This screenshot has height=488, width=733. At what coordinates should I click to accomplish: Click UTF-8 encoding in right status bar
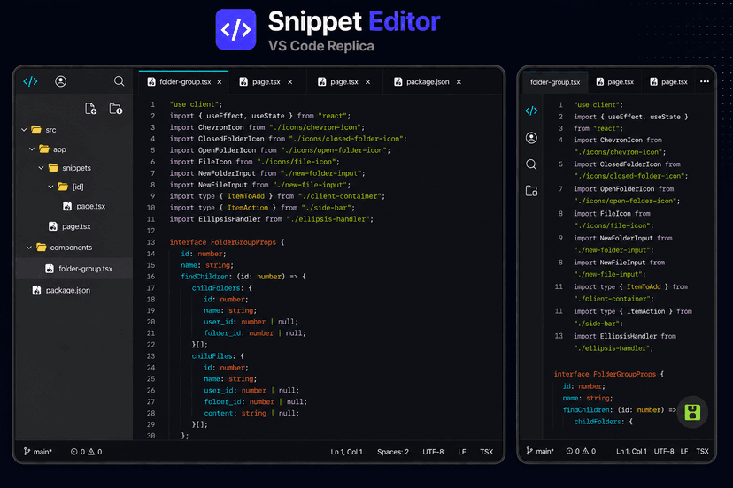pyautogui.click(x=664, y=451)
